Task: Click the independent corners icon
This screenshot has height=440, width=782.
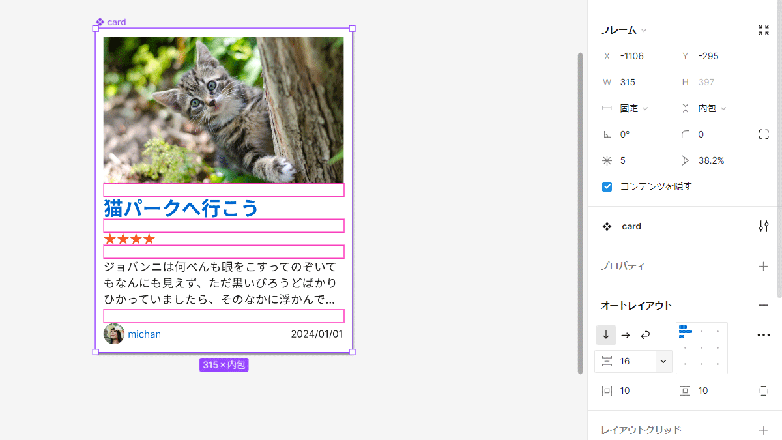Action: point(764,134)
